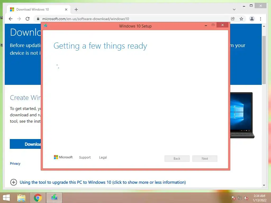
Task: Open Chrome's three-dot menu
Action: (x=260, y=19)
